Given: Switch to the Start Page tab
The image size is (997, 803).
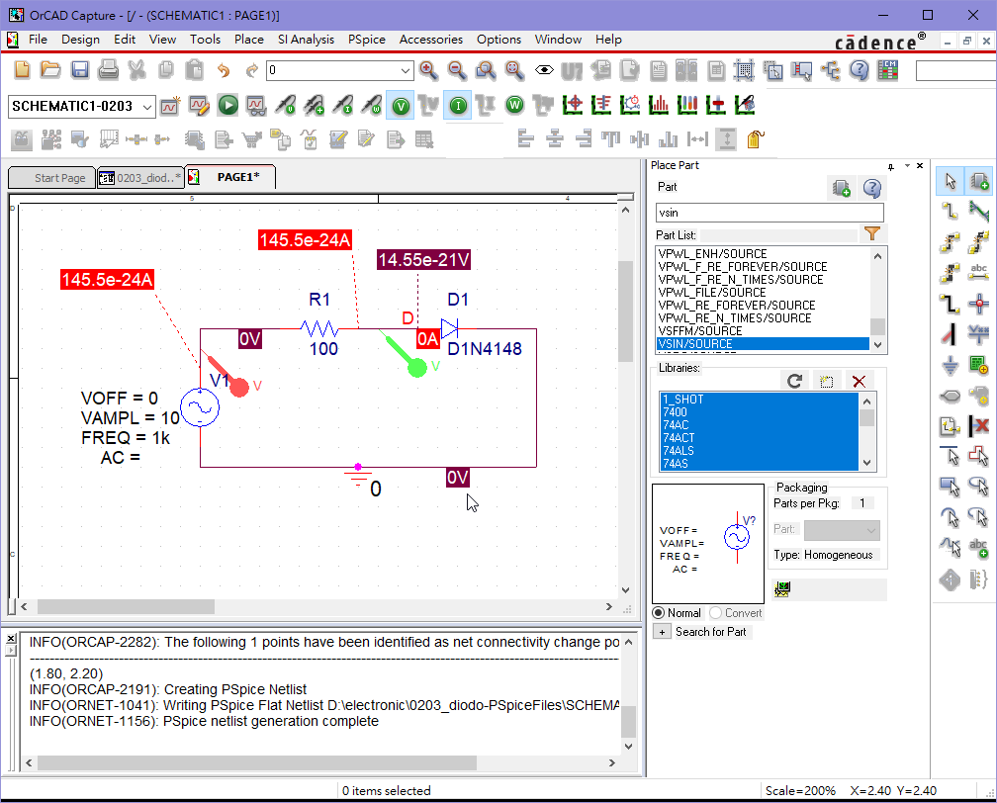Looking at the screenshot, I should [x=52, y=178].
